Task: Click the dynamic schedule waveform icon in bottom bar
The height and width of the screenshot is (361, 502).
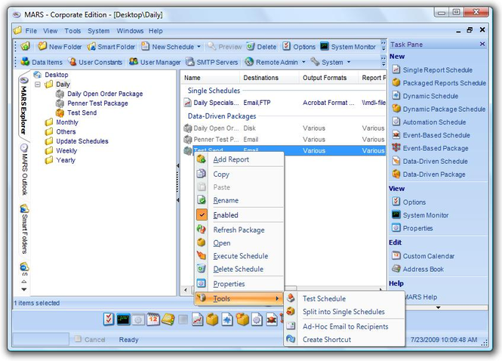Action: pos(227,319)
